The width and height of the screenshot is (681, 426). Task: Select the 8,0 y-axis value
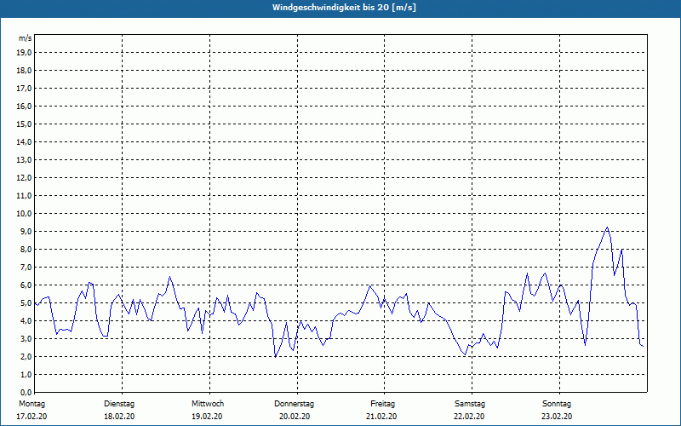26,249
